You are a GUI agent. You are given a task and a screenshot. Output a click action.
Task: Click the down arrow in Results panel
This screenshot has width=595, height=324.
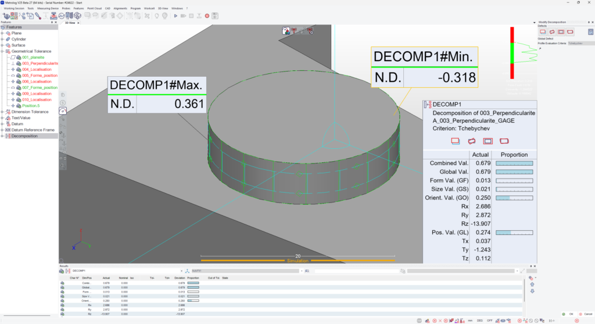[x=532, y=291]
